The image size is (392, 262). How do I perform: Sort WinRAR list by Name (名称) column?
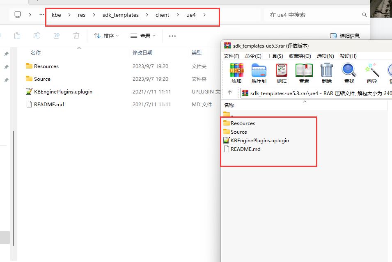[229, 105]
